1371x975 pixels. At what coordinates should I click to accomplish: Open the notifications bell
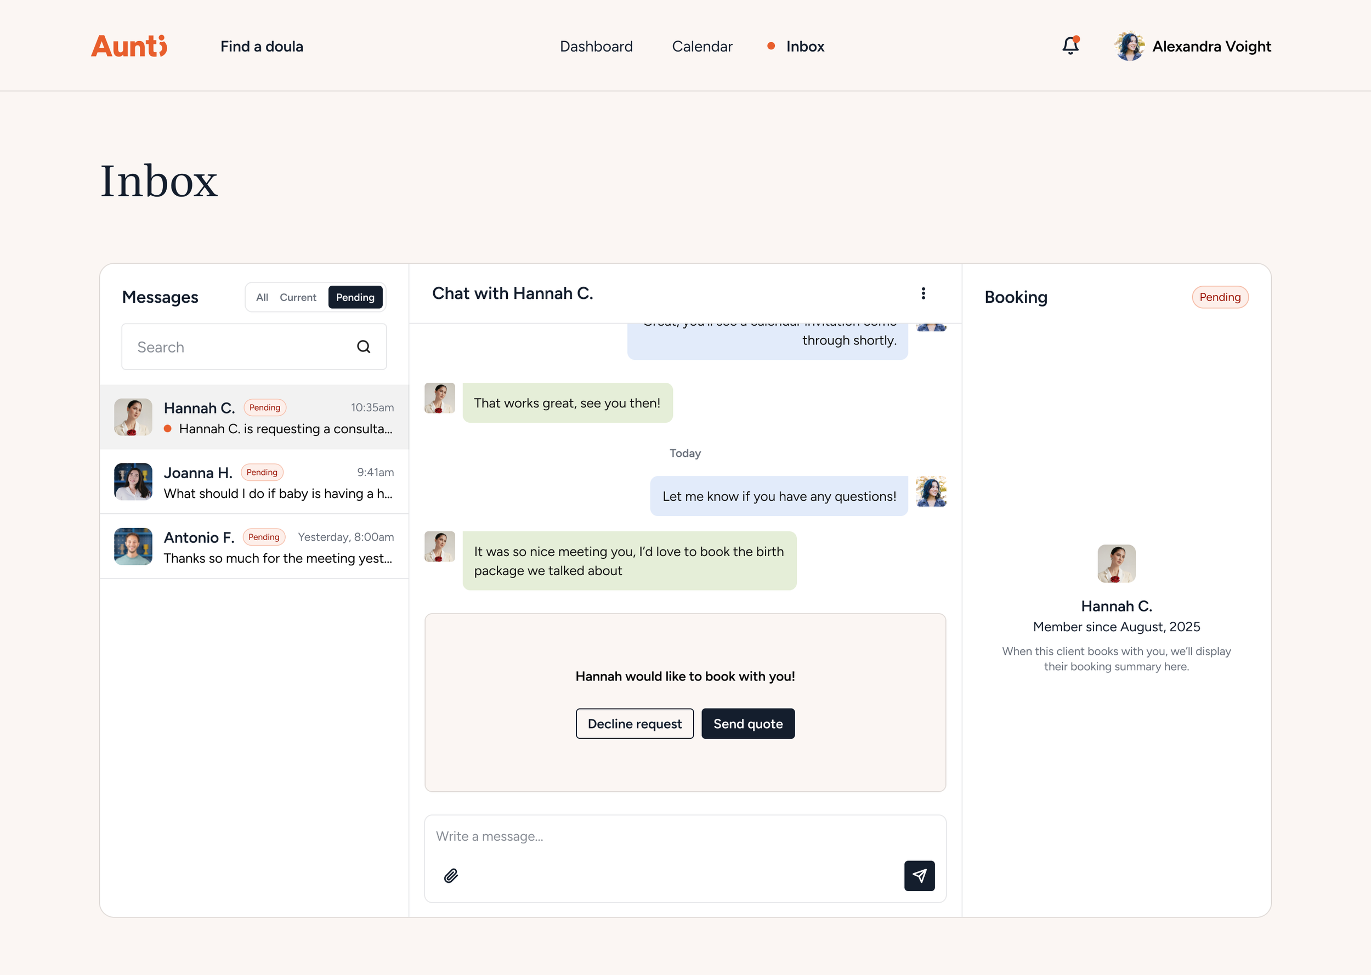1071,46
